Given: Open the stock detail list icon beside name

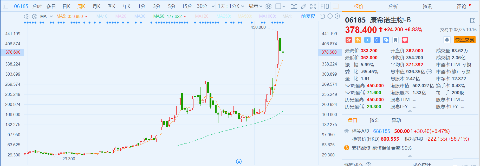Looking at the screenshot, I should point(473,20).
